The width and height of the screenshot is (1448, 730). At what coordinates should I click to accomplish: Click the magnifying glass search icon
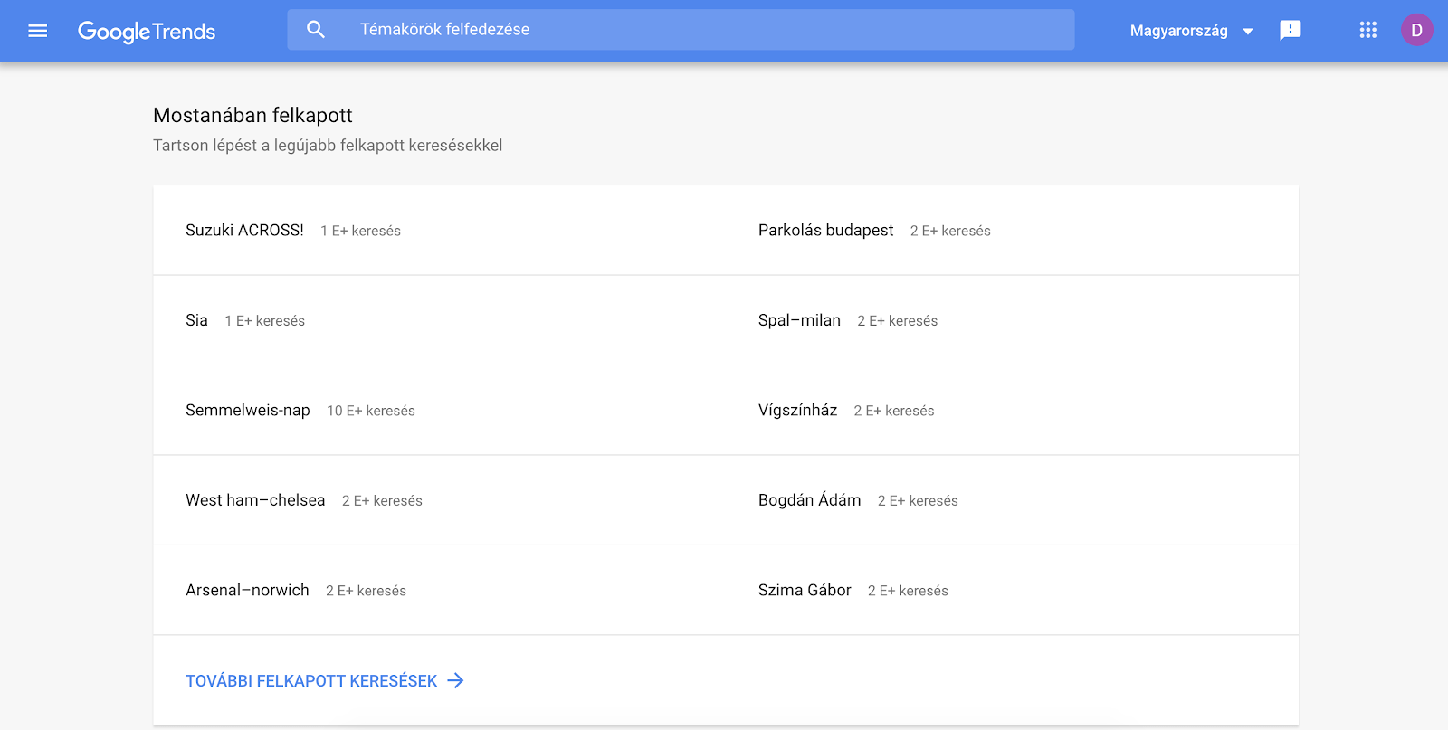pyautogui.click(x=316, y=30)
